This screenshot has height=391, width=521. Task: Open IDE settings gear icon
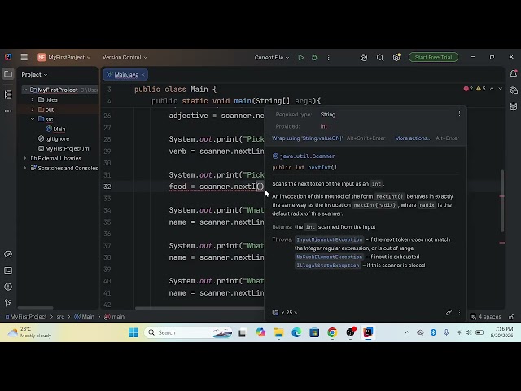pos(396,58)
